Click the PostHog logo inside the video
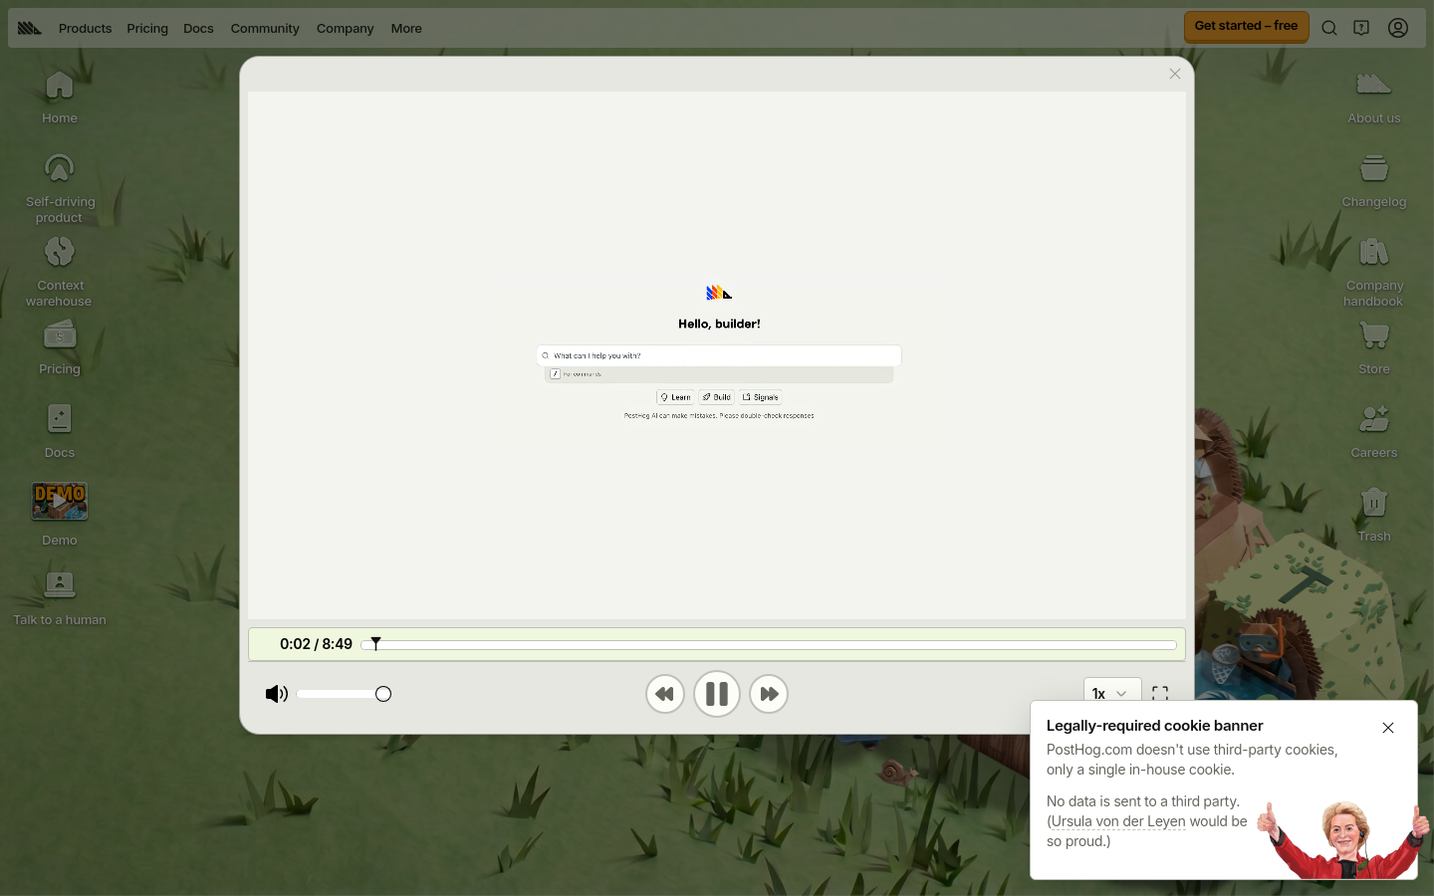The image size is (1434, 896). (719, 293)
